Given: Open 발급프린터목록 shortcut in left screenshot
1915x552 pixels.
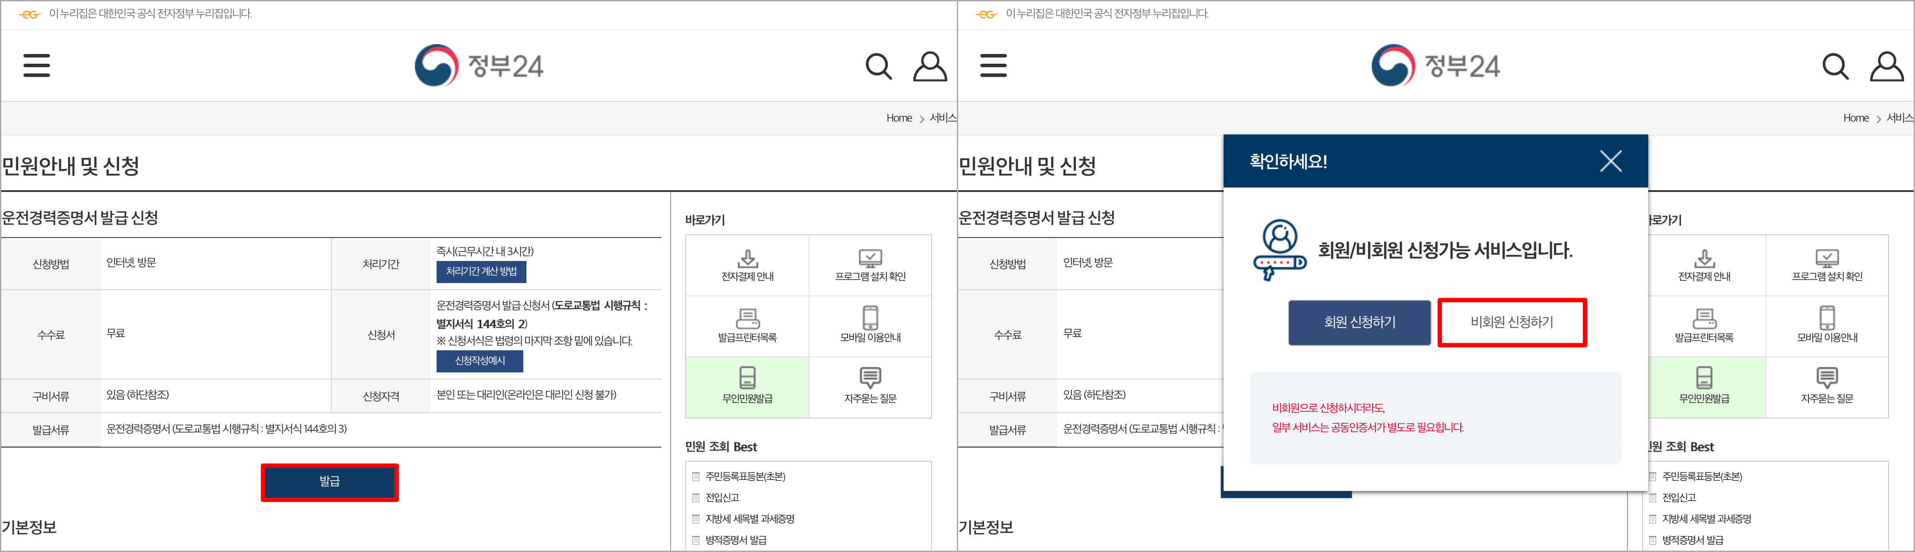Looking at the screenshot, I should (747, 326).
